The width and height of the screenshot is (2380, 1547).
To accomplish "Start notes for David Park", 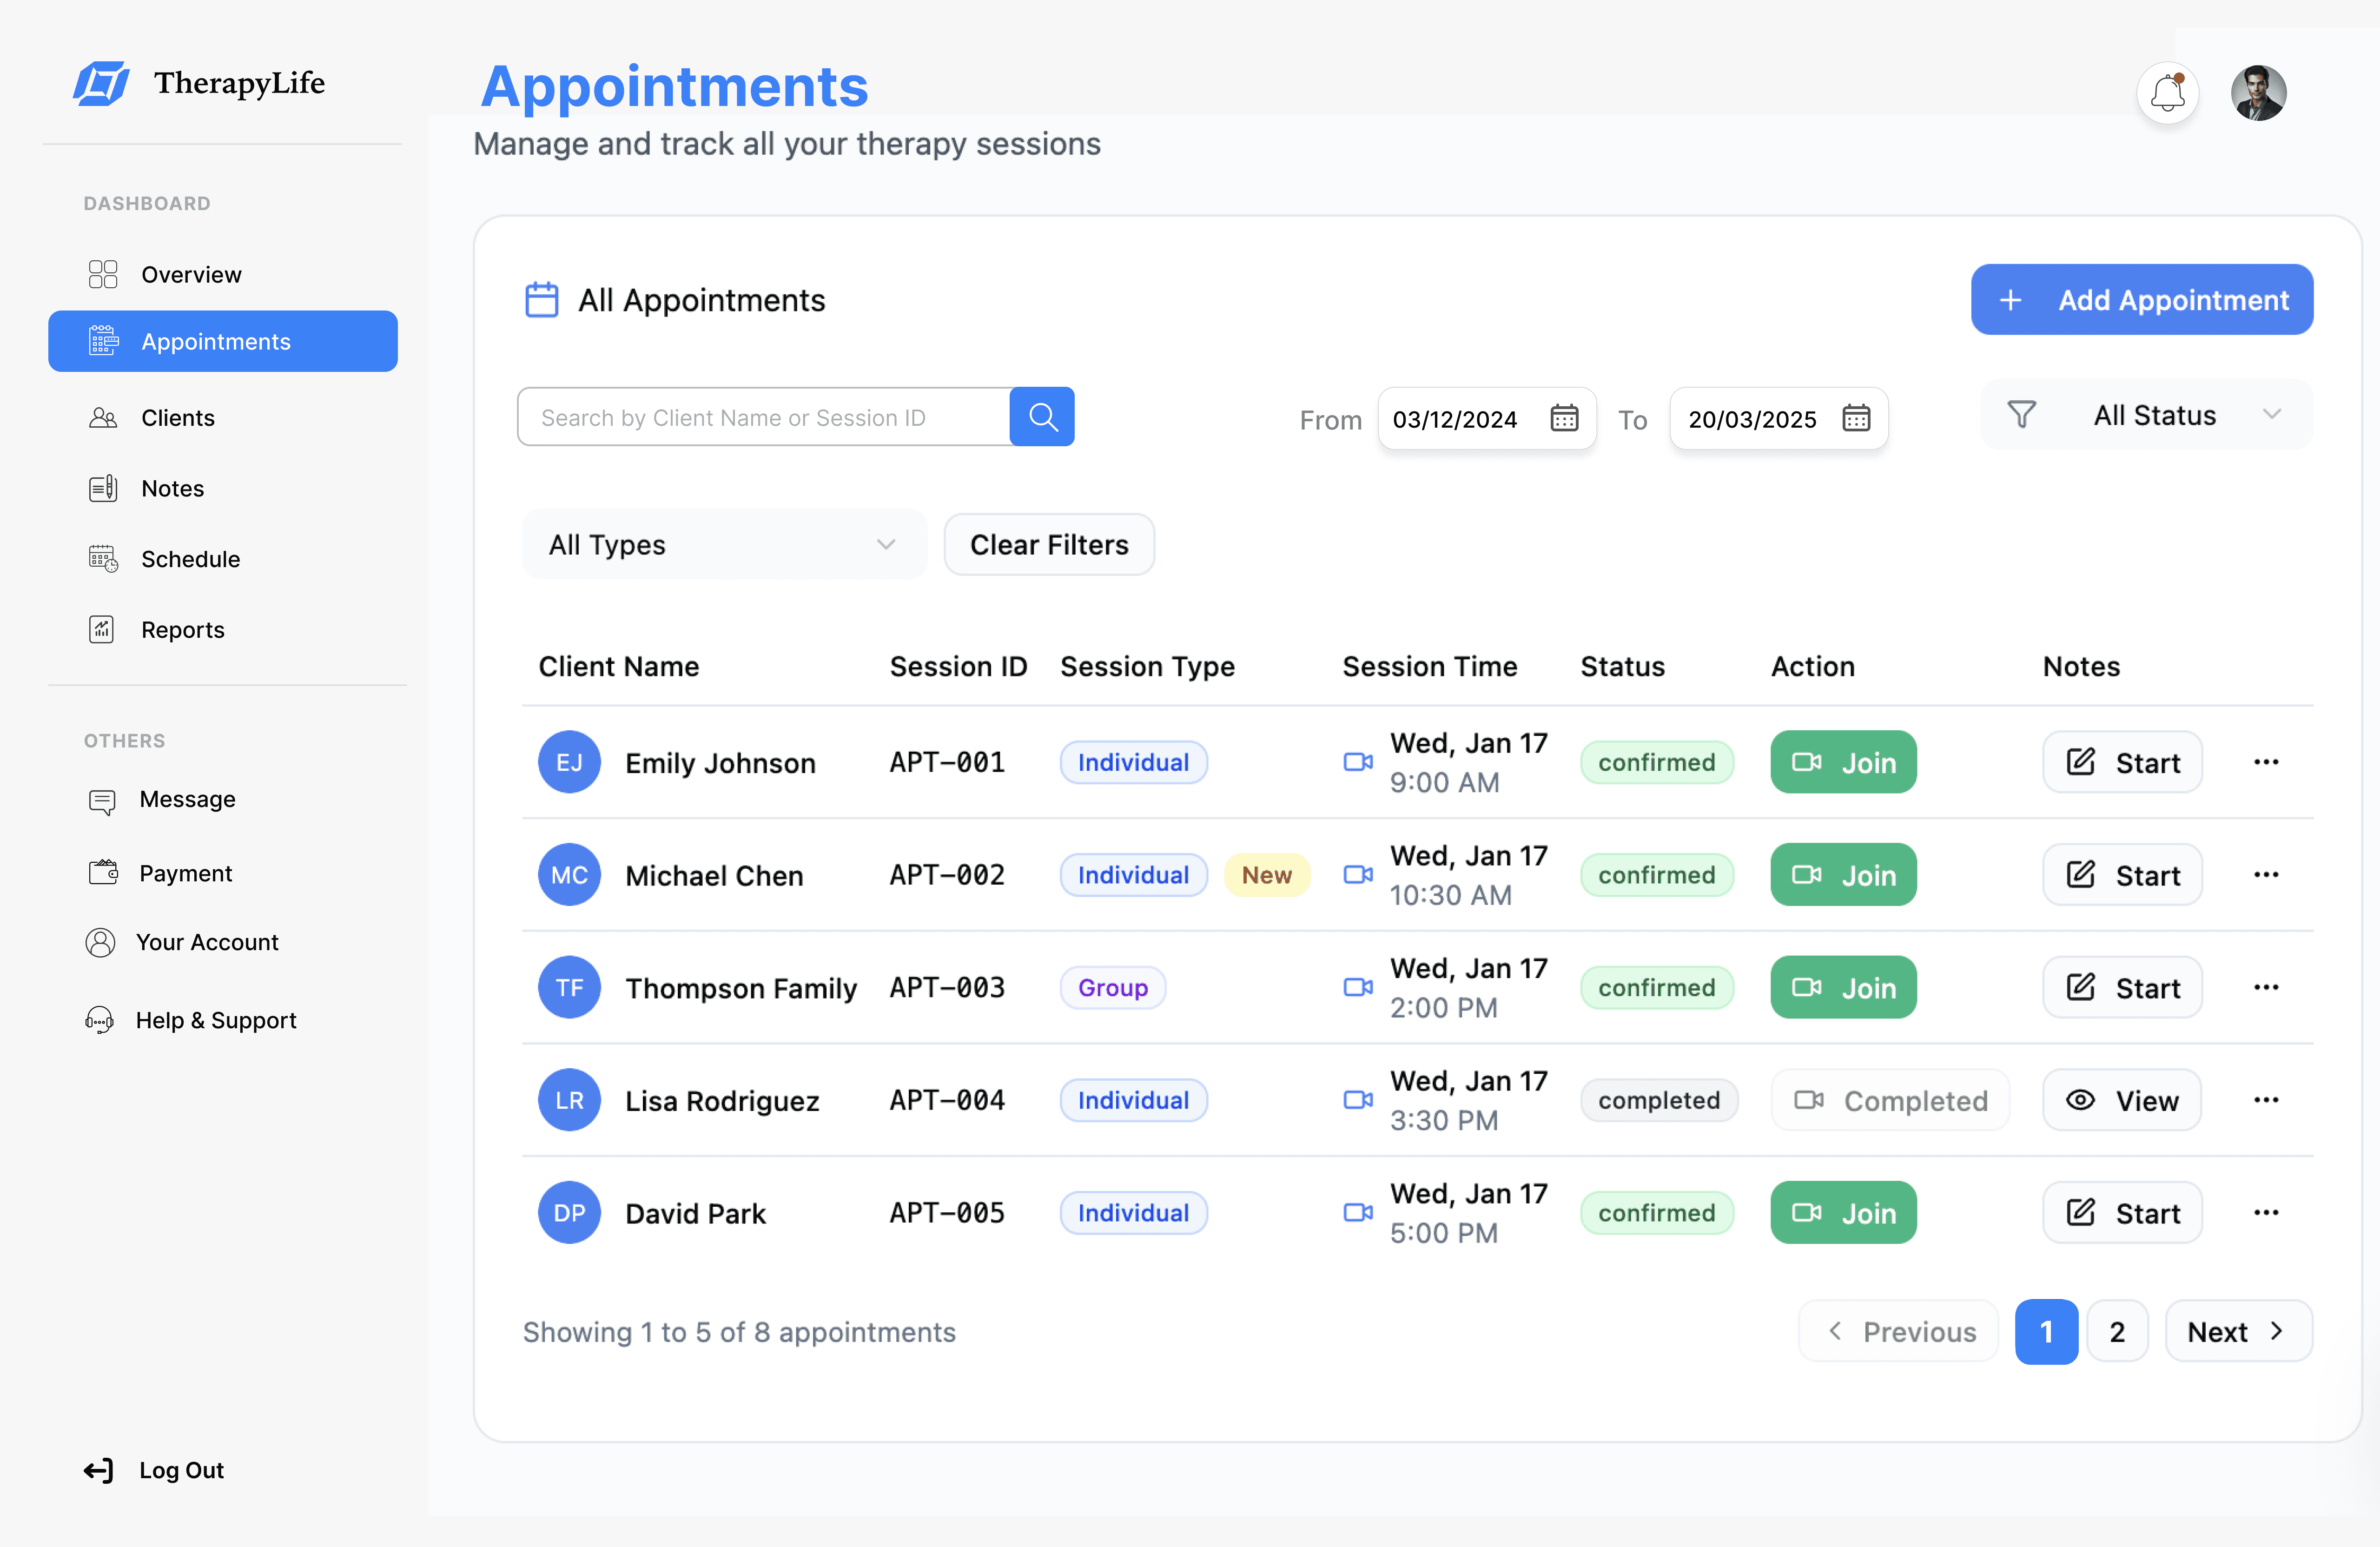I will tap(2121, 1212).
